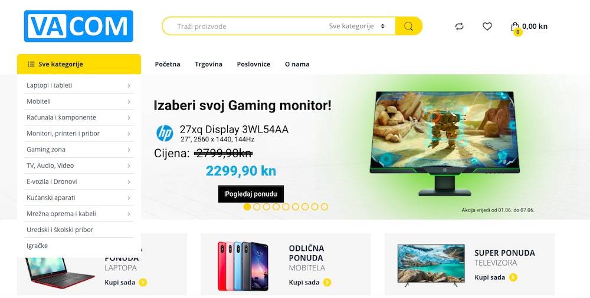Click the VACOM logo
The height and width of the screenshot is (298, 590).
click(78, 26)
